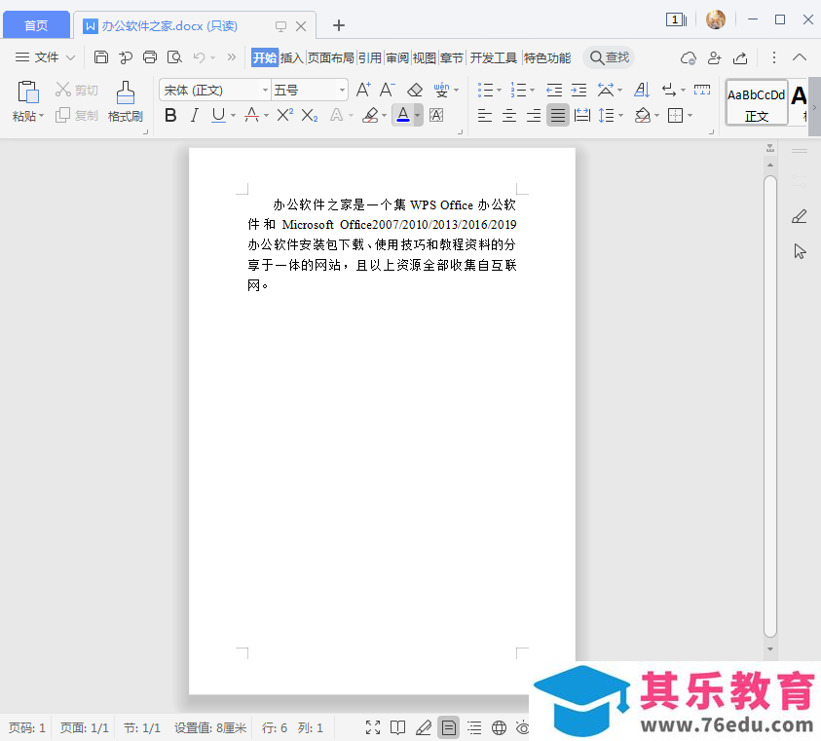Screen dimensions: 821x741
Task: Click the 查找 search button
Action: (x=610, y=57)
